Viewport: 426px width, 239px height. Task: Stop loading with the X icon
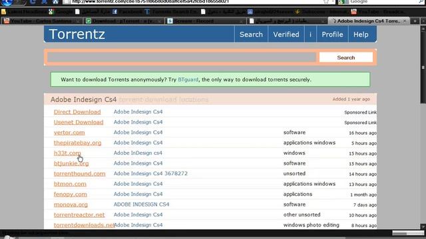(45, 2)
